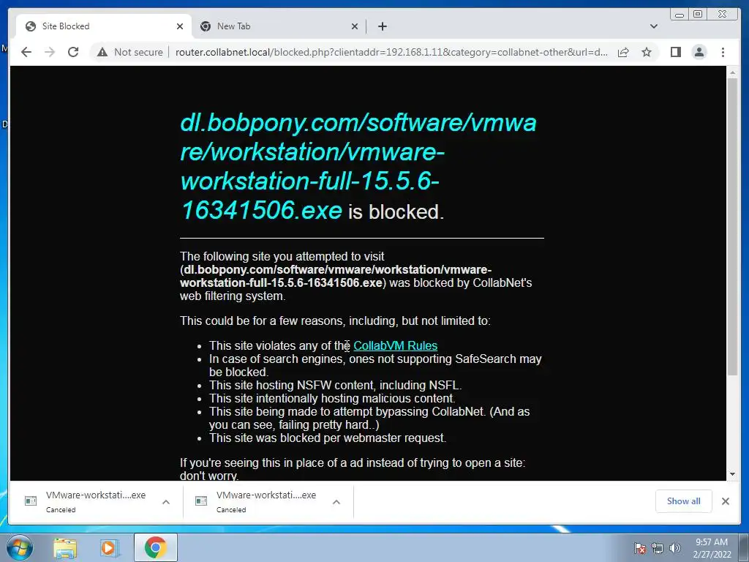
Task: Open the Chrome side panel
Action: (x=675, y=52)
